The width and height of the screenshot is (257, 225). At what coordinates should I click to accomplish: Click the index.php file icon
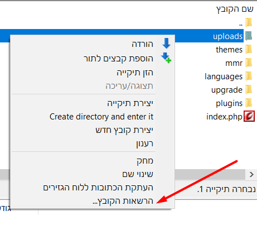249,116
